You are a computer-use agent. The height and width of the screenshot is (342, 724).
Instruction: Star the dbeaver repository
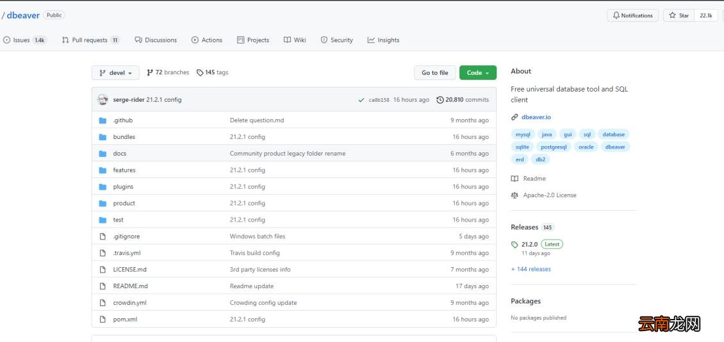(x=679, y=15)
